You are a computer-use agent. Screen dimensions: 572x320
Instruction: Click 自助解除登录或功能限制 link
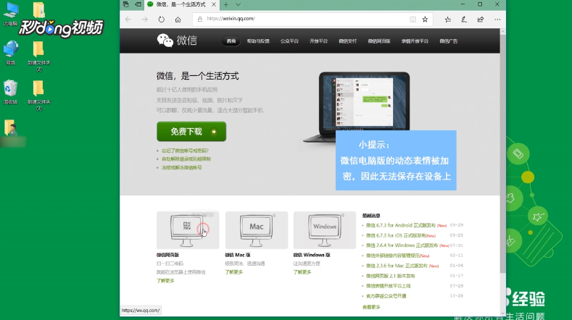pos(186,159)
